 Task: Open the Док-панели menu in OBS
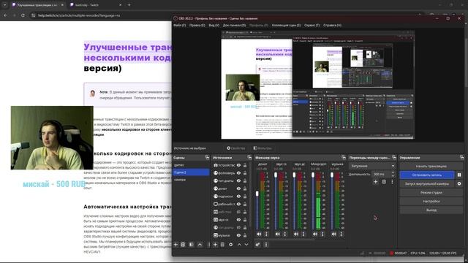click(x=234, y=26)
